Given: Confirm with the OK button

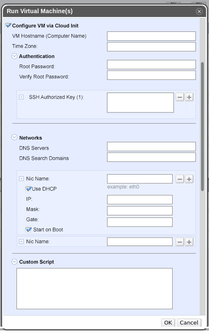Looking at the screenshot, I should [x=168, y=322].
